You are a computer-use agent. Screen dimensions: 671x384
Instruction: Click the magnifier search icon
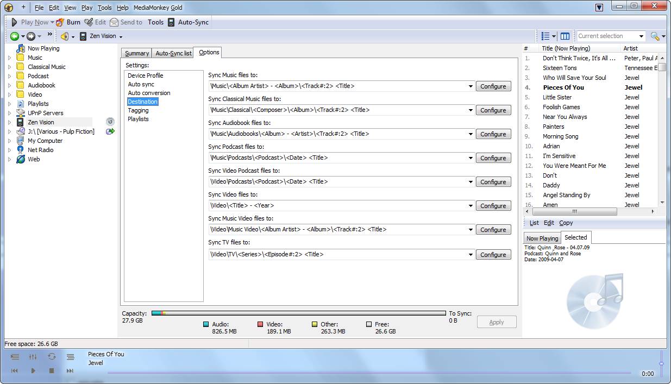(x=655, y=36)
